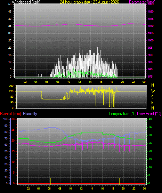The height and width of the screenshot is (193, 162).
Task: Click the 22 hour label under the rainfall graph
Action: [x=134, y=188]
